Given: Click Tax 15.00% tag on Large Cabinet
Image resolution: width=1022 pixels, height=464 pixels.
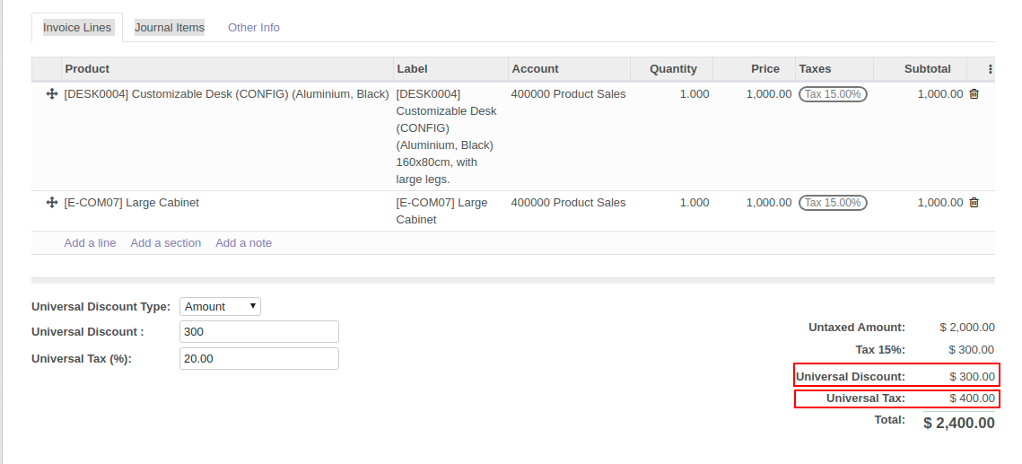Looking at the screenshot, I should [833, 203].
